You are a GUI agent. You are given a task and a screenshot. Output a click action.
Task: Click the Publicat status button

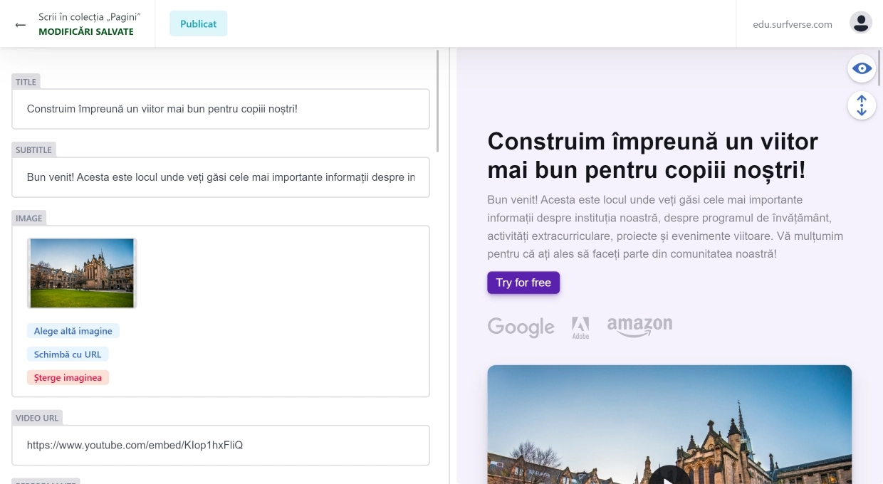click(198, 23)
